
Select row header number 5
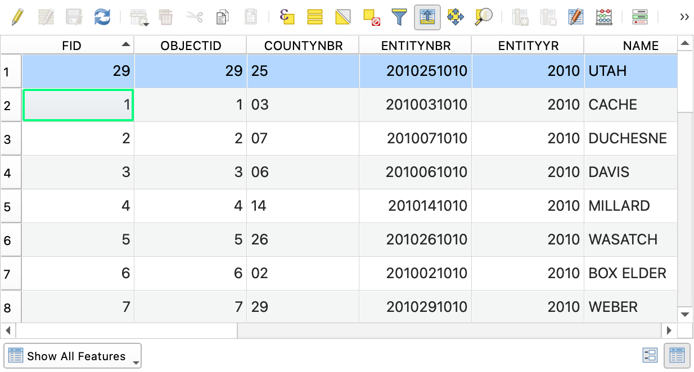point(11,206)
